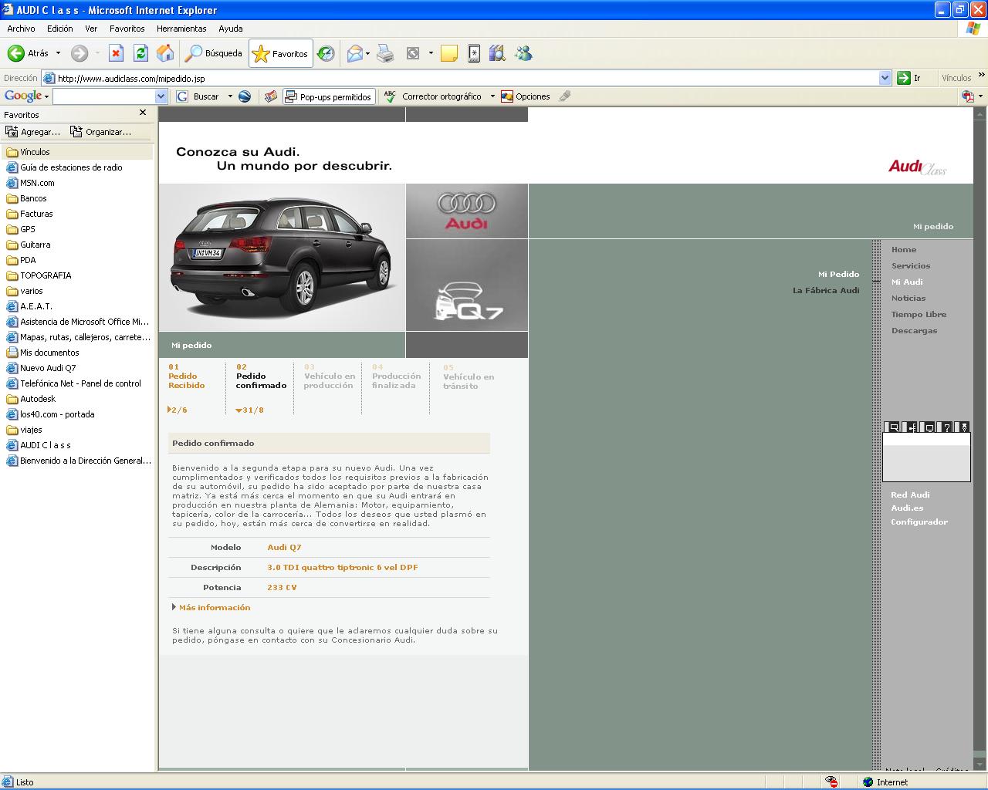Image resolution: width=988 pixels, height=790 pixels.
Task: Open the History panel icon
Action: [x=327, y=53]
